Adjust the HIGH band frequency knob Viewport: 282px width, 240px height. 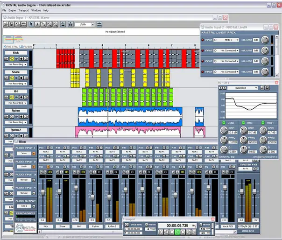click(x=263, y=140)
